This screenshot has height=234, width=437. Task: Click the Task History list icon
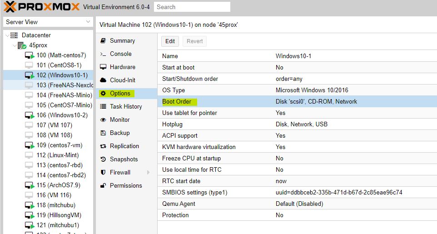coord(103,106)
